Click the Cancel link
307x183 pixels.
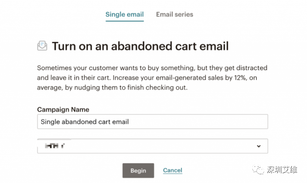click(172, 170)
